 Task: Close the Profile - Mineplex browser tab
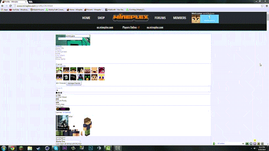(x=26, y=2)
